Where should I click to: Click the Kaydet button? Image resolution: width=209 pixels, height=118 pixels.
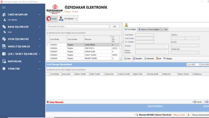coord(137,58)
